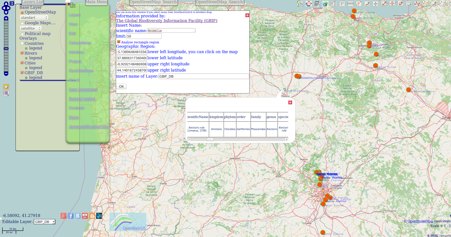Screen dimensions: 451x237
Task: Open the View menu item
Action: pos(73,24)
